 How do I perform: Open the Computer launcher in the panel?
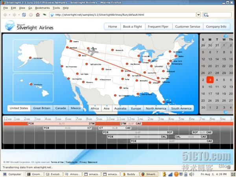[x=12, y=174]
